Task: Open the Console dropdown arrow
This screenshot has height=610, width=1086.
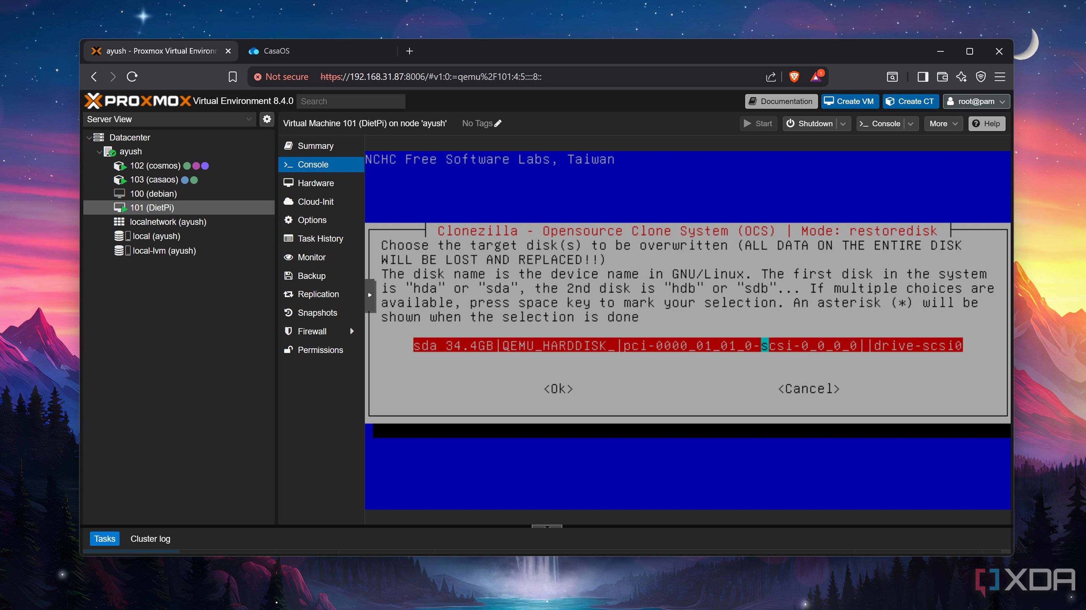Action: [911, 124]
